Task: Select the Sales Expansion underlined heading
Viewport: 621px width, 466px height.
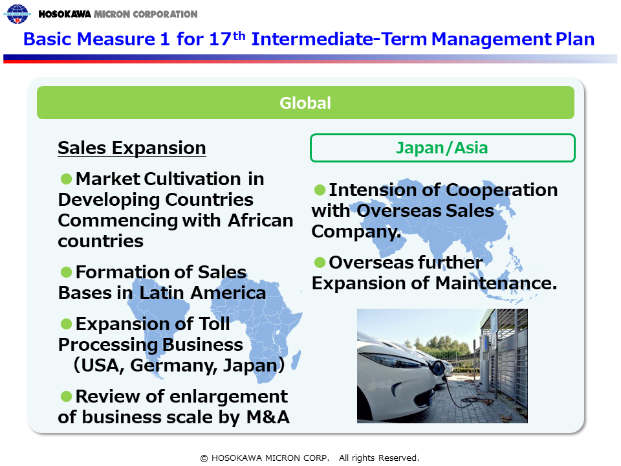Action: pos(132,148)
